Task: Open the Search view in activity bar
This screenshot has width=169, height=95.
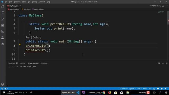Action: (x=3, y=13)
